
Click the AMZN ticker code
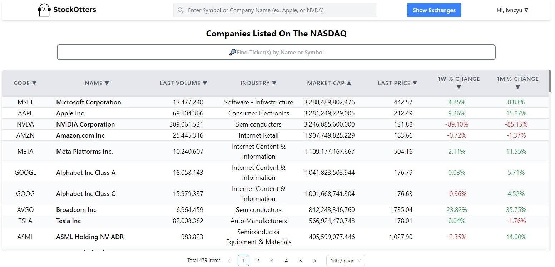pos(25,135)
